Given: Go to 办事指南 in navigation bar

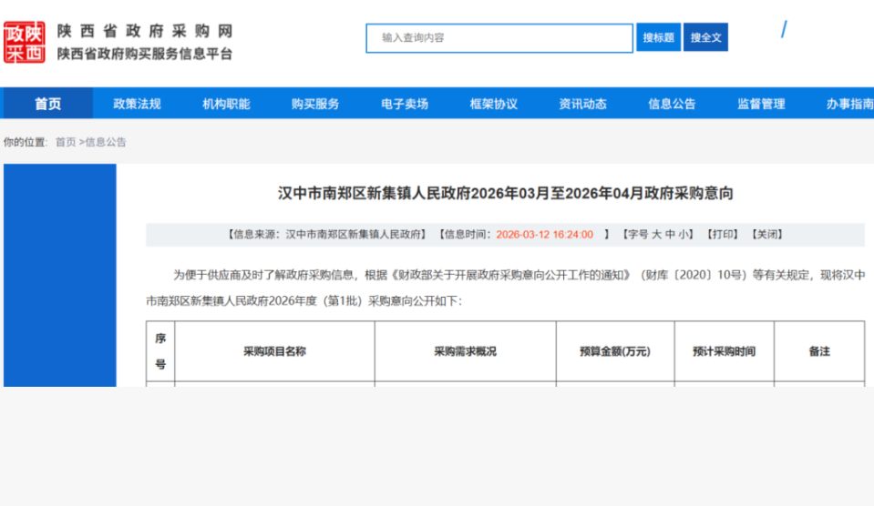Looking at the screenshot, I should coord(849,104).
